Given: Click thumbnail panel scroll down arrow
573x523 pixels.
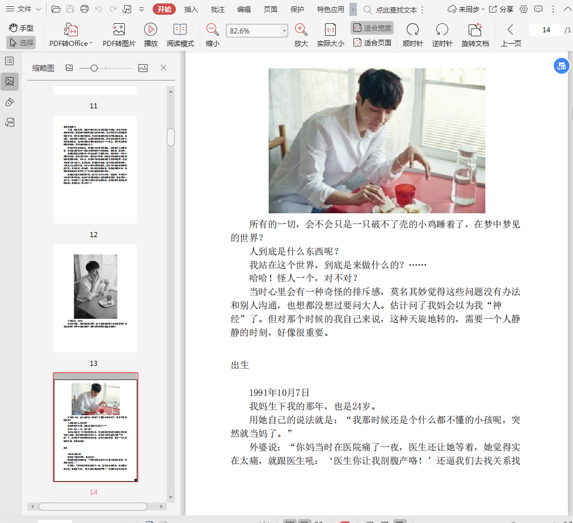Looking at the screenshot, I should (171, 497).
